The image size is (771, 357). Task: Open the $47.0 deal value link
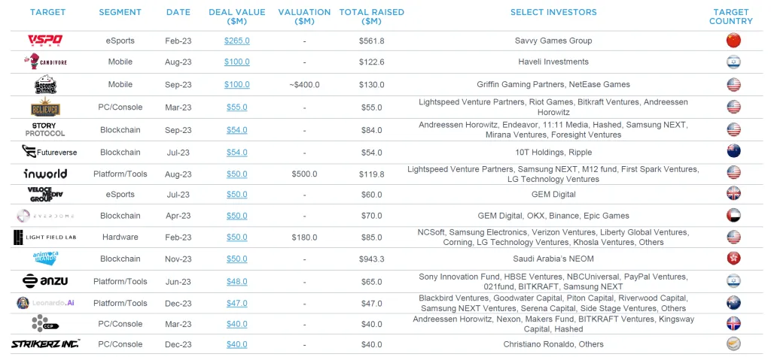click(x=236, y=303)
